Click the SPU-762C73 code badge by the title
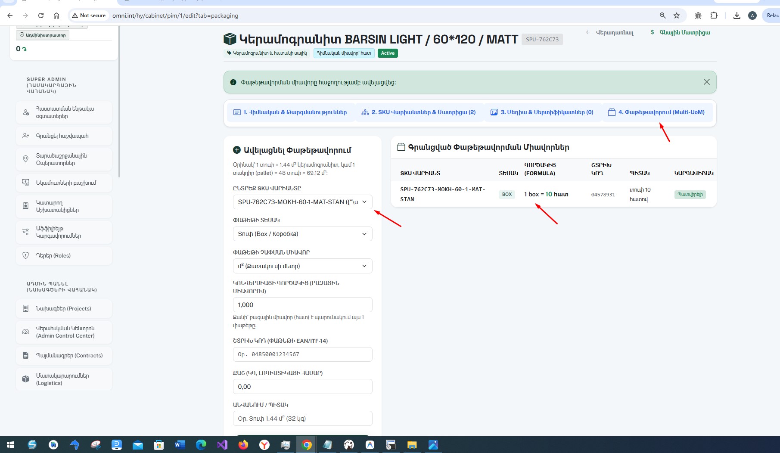The height and width of the screenshot is (453, 780). point(542,40)
